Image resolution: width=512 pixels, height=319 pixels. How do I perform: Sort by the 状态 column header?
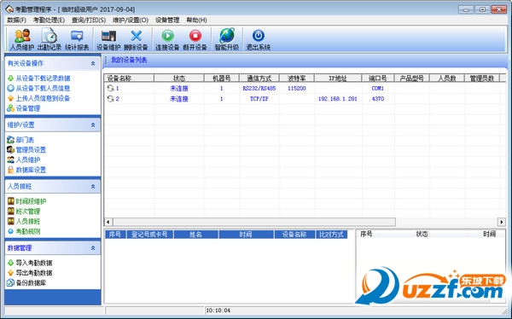tap(179, 78)
